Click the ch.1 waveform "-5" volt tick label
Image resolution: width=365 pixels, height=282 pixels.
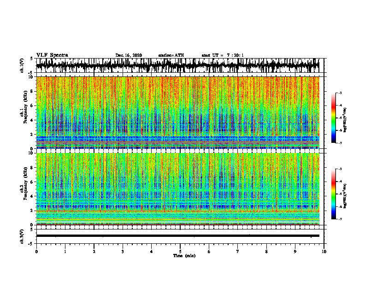click(x=31, y=72)
